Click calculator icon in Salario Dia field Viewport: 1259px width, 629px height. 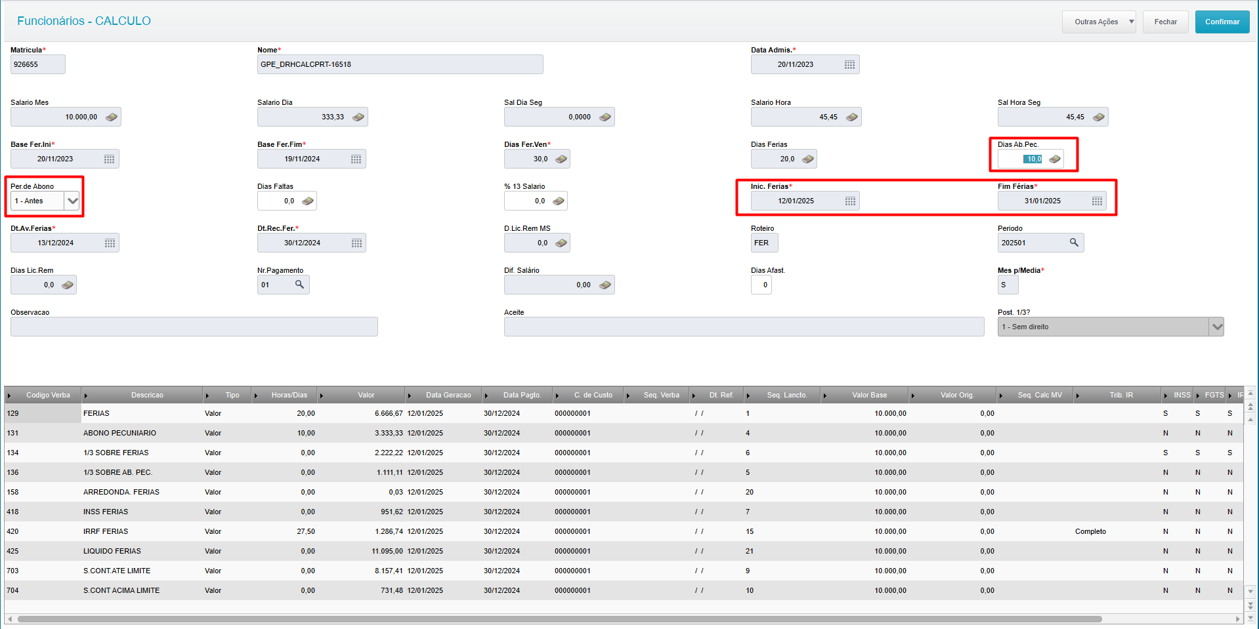358,117
